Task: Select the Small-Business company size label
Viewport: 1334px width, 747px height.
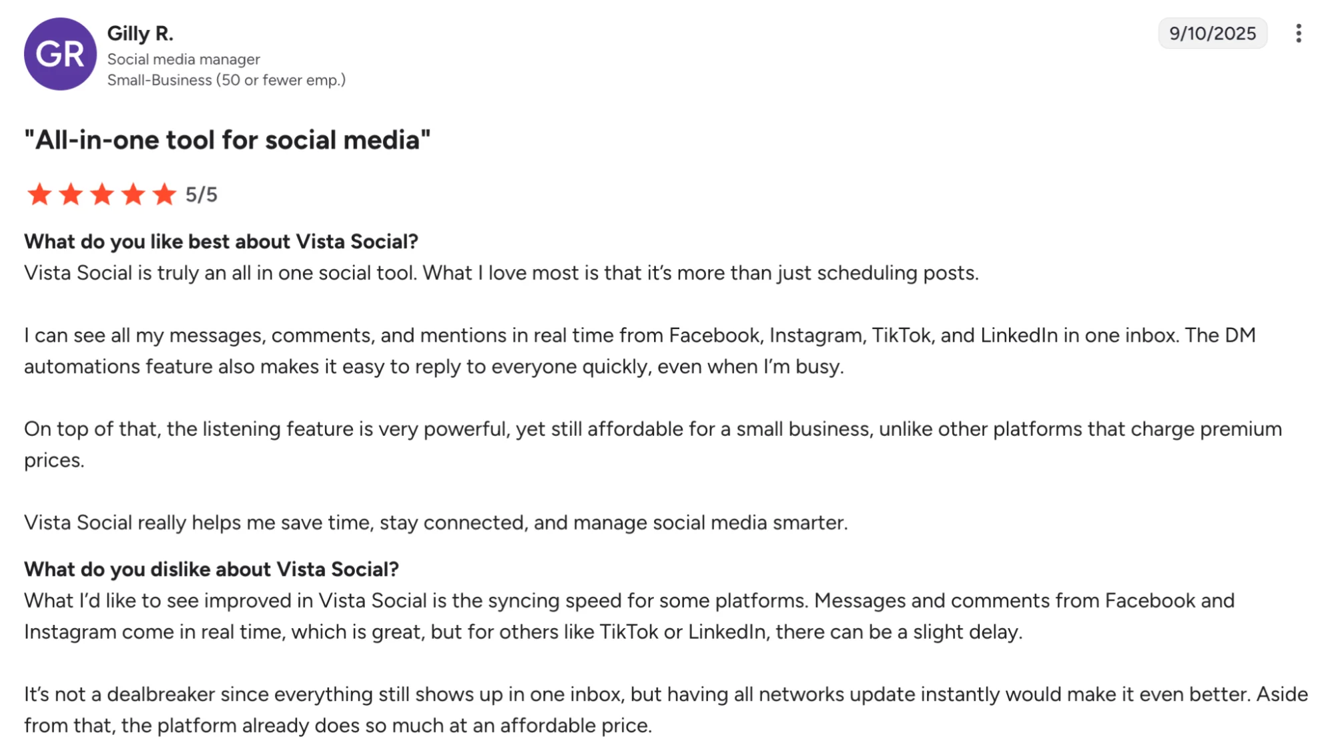Action: [x=228, y=80]
